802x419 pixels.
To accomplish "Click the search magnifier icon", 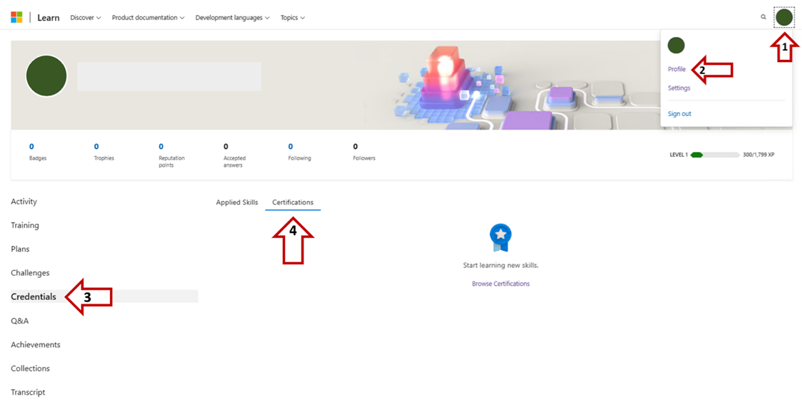I will [x=763, y=16].
